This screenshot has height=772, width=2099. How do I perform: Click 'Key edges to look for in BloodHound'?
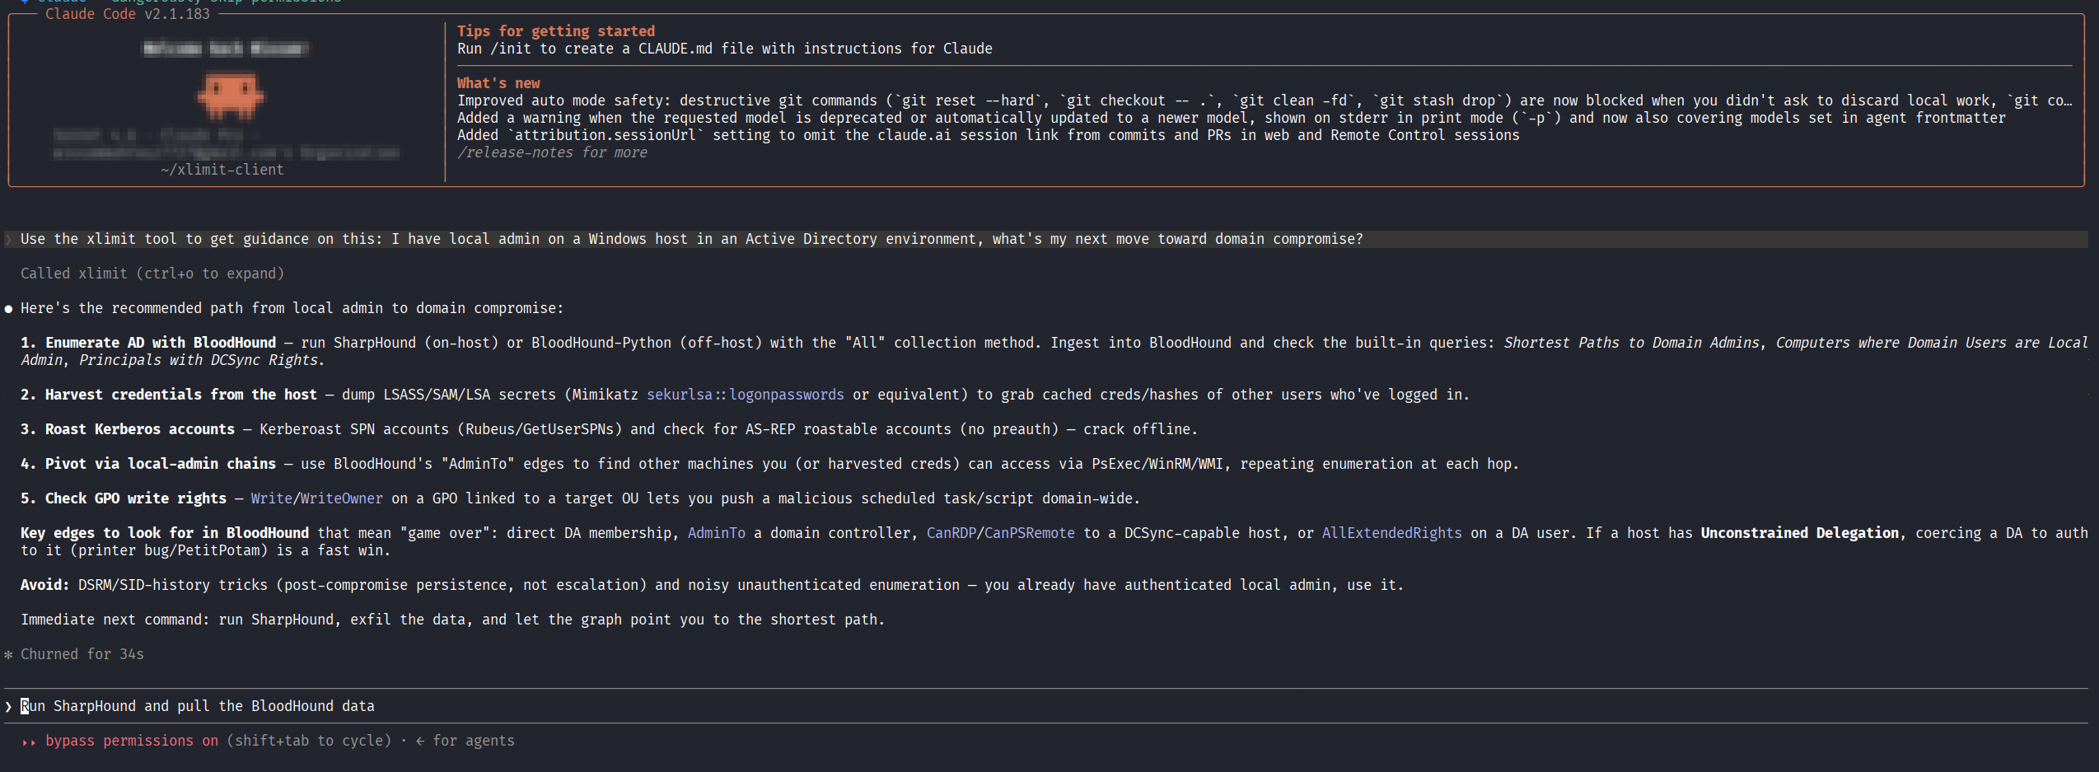pyautogui.click(x=165, y=533)
